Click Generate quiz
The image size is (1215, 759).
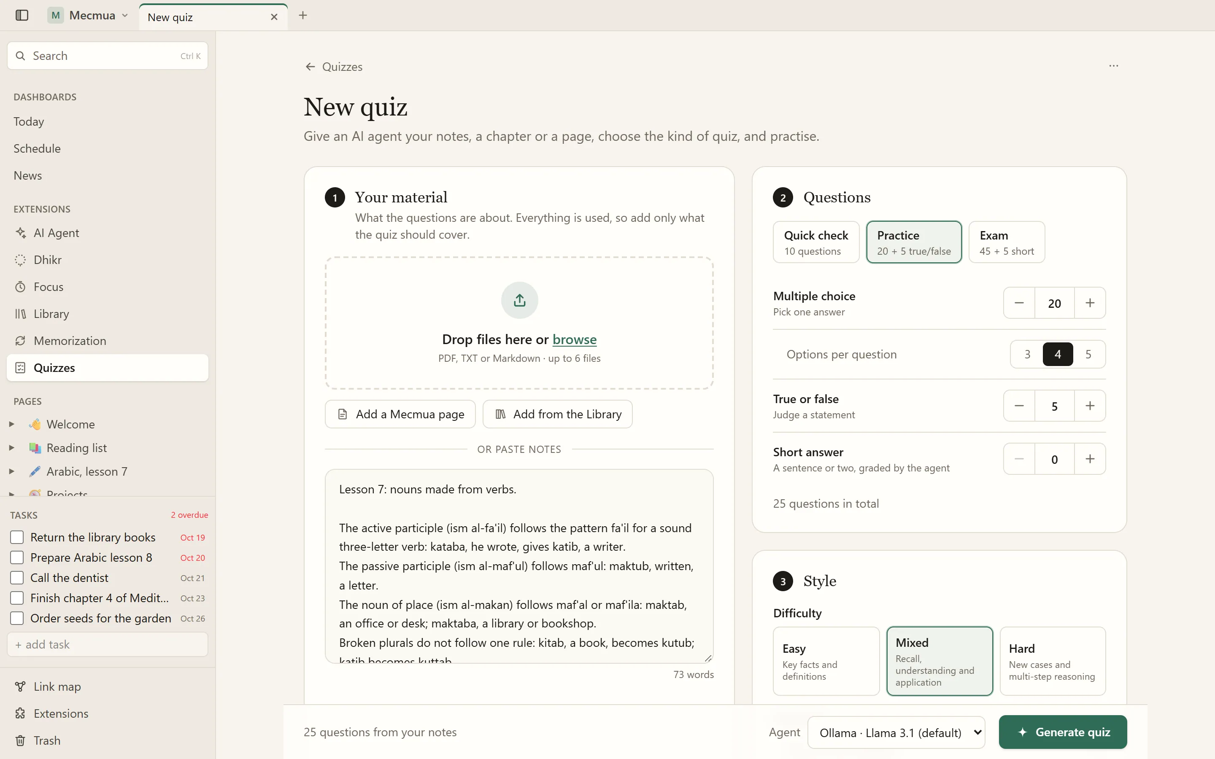[1063, 732]
